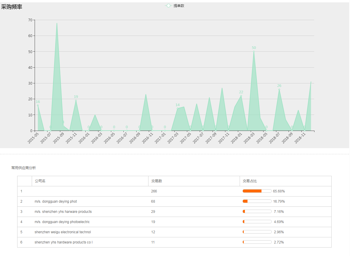The width and height of the screenshot is (350, 256).
Task: Select supplier 'm/s. shenzhen yhs harware products'
Action: (63, 212)
